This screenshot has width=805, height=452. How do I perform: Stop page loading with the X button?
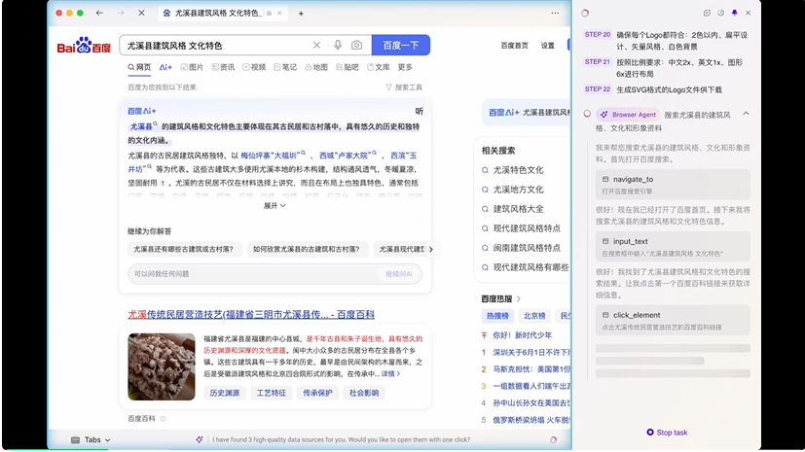click(141, 13)
